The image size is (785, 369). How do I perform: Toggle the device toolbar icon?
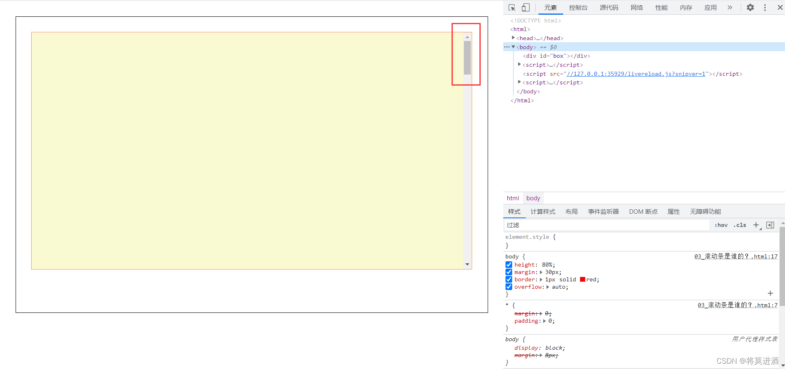(x=526, y=8)
